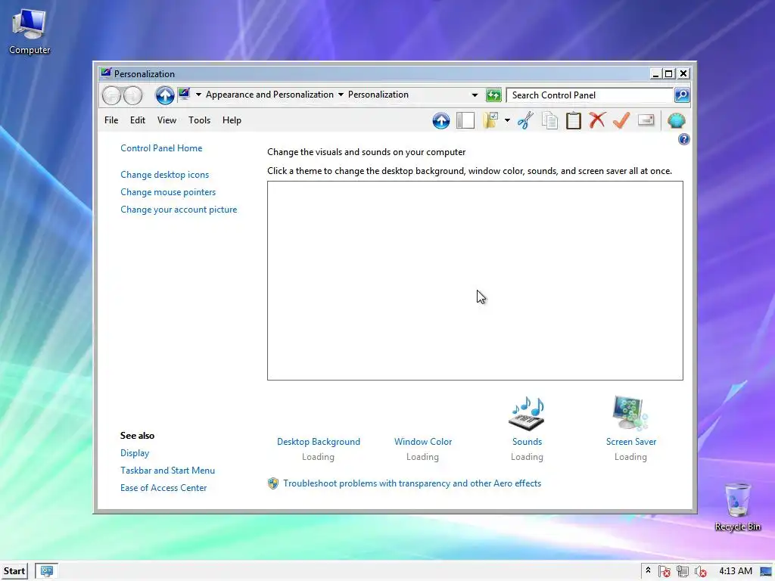Open Change your account picture link
775x581 pixels.
click(x=179, y=210)
